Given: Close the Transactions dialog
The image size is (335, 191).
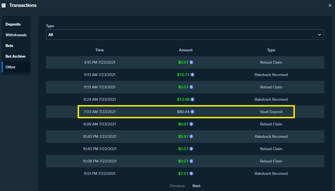Looking at the screenshot, I should tap(330, 5).
